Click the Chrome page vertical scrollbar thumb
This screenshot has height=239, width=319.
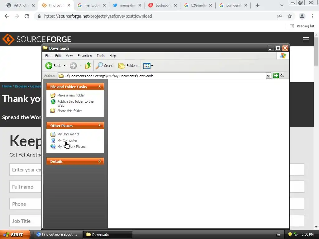[x=316, y=52]
